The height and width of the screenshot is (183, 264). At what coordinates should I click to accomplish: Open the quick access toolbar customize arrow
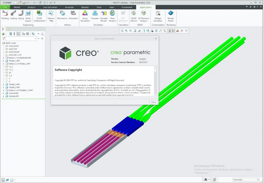pos(54,3)
